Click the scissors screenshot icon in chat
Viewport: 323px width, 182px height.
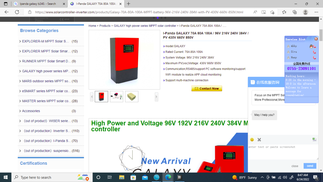tap(259, 140)
